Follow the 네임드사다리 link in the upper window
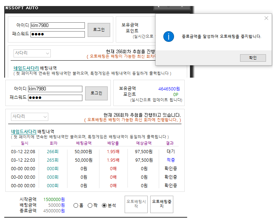The width and height of the screenshot is (277, 223). (x=26, y=68)
